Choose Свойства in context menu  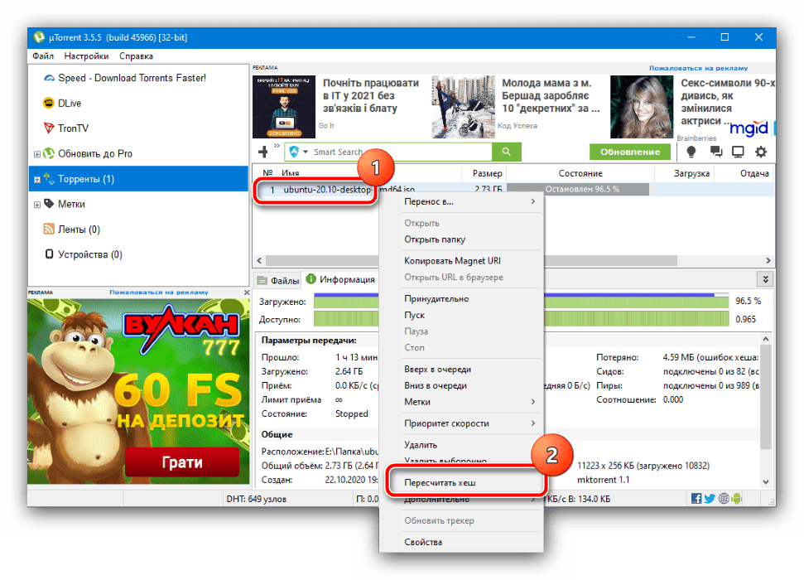click(461, 542)
